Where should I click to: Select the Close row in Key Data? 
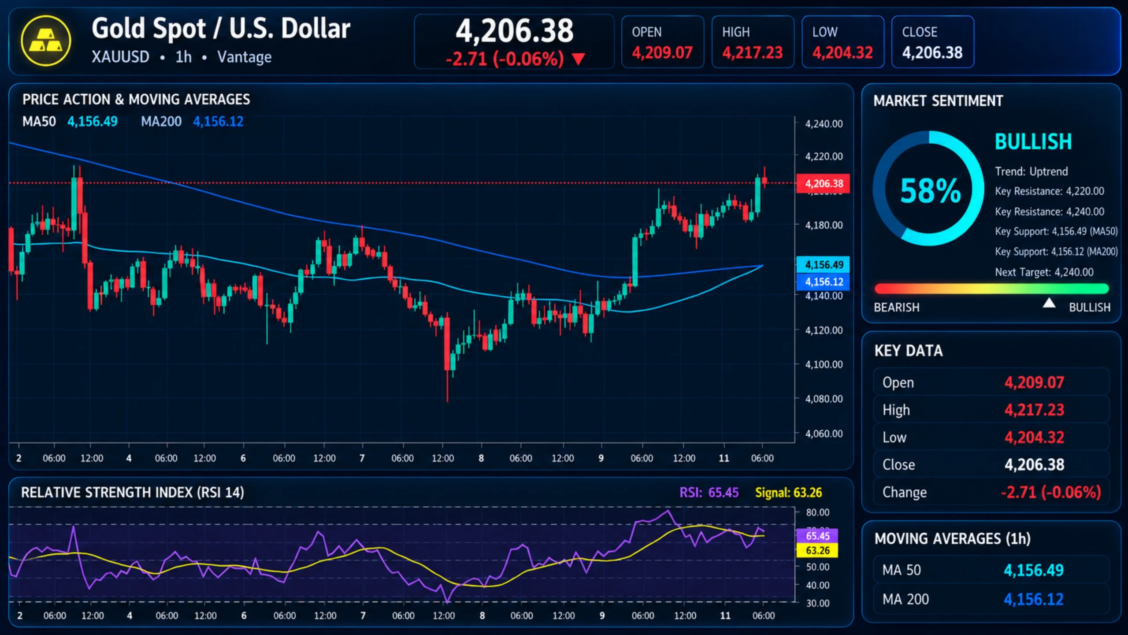coord(991,464)
